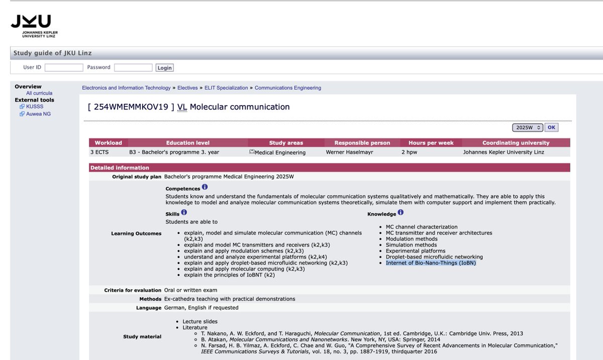Viewport: 603px width, 360px height.
Task: Focus the Password input field
Action: [x=133, y=67]
